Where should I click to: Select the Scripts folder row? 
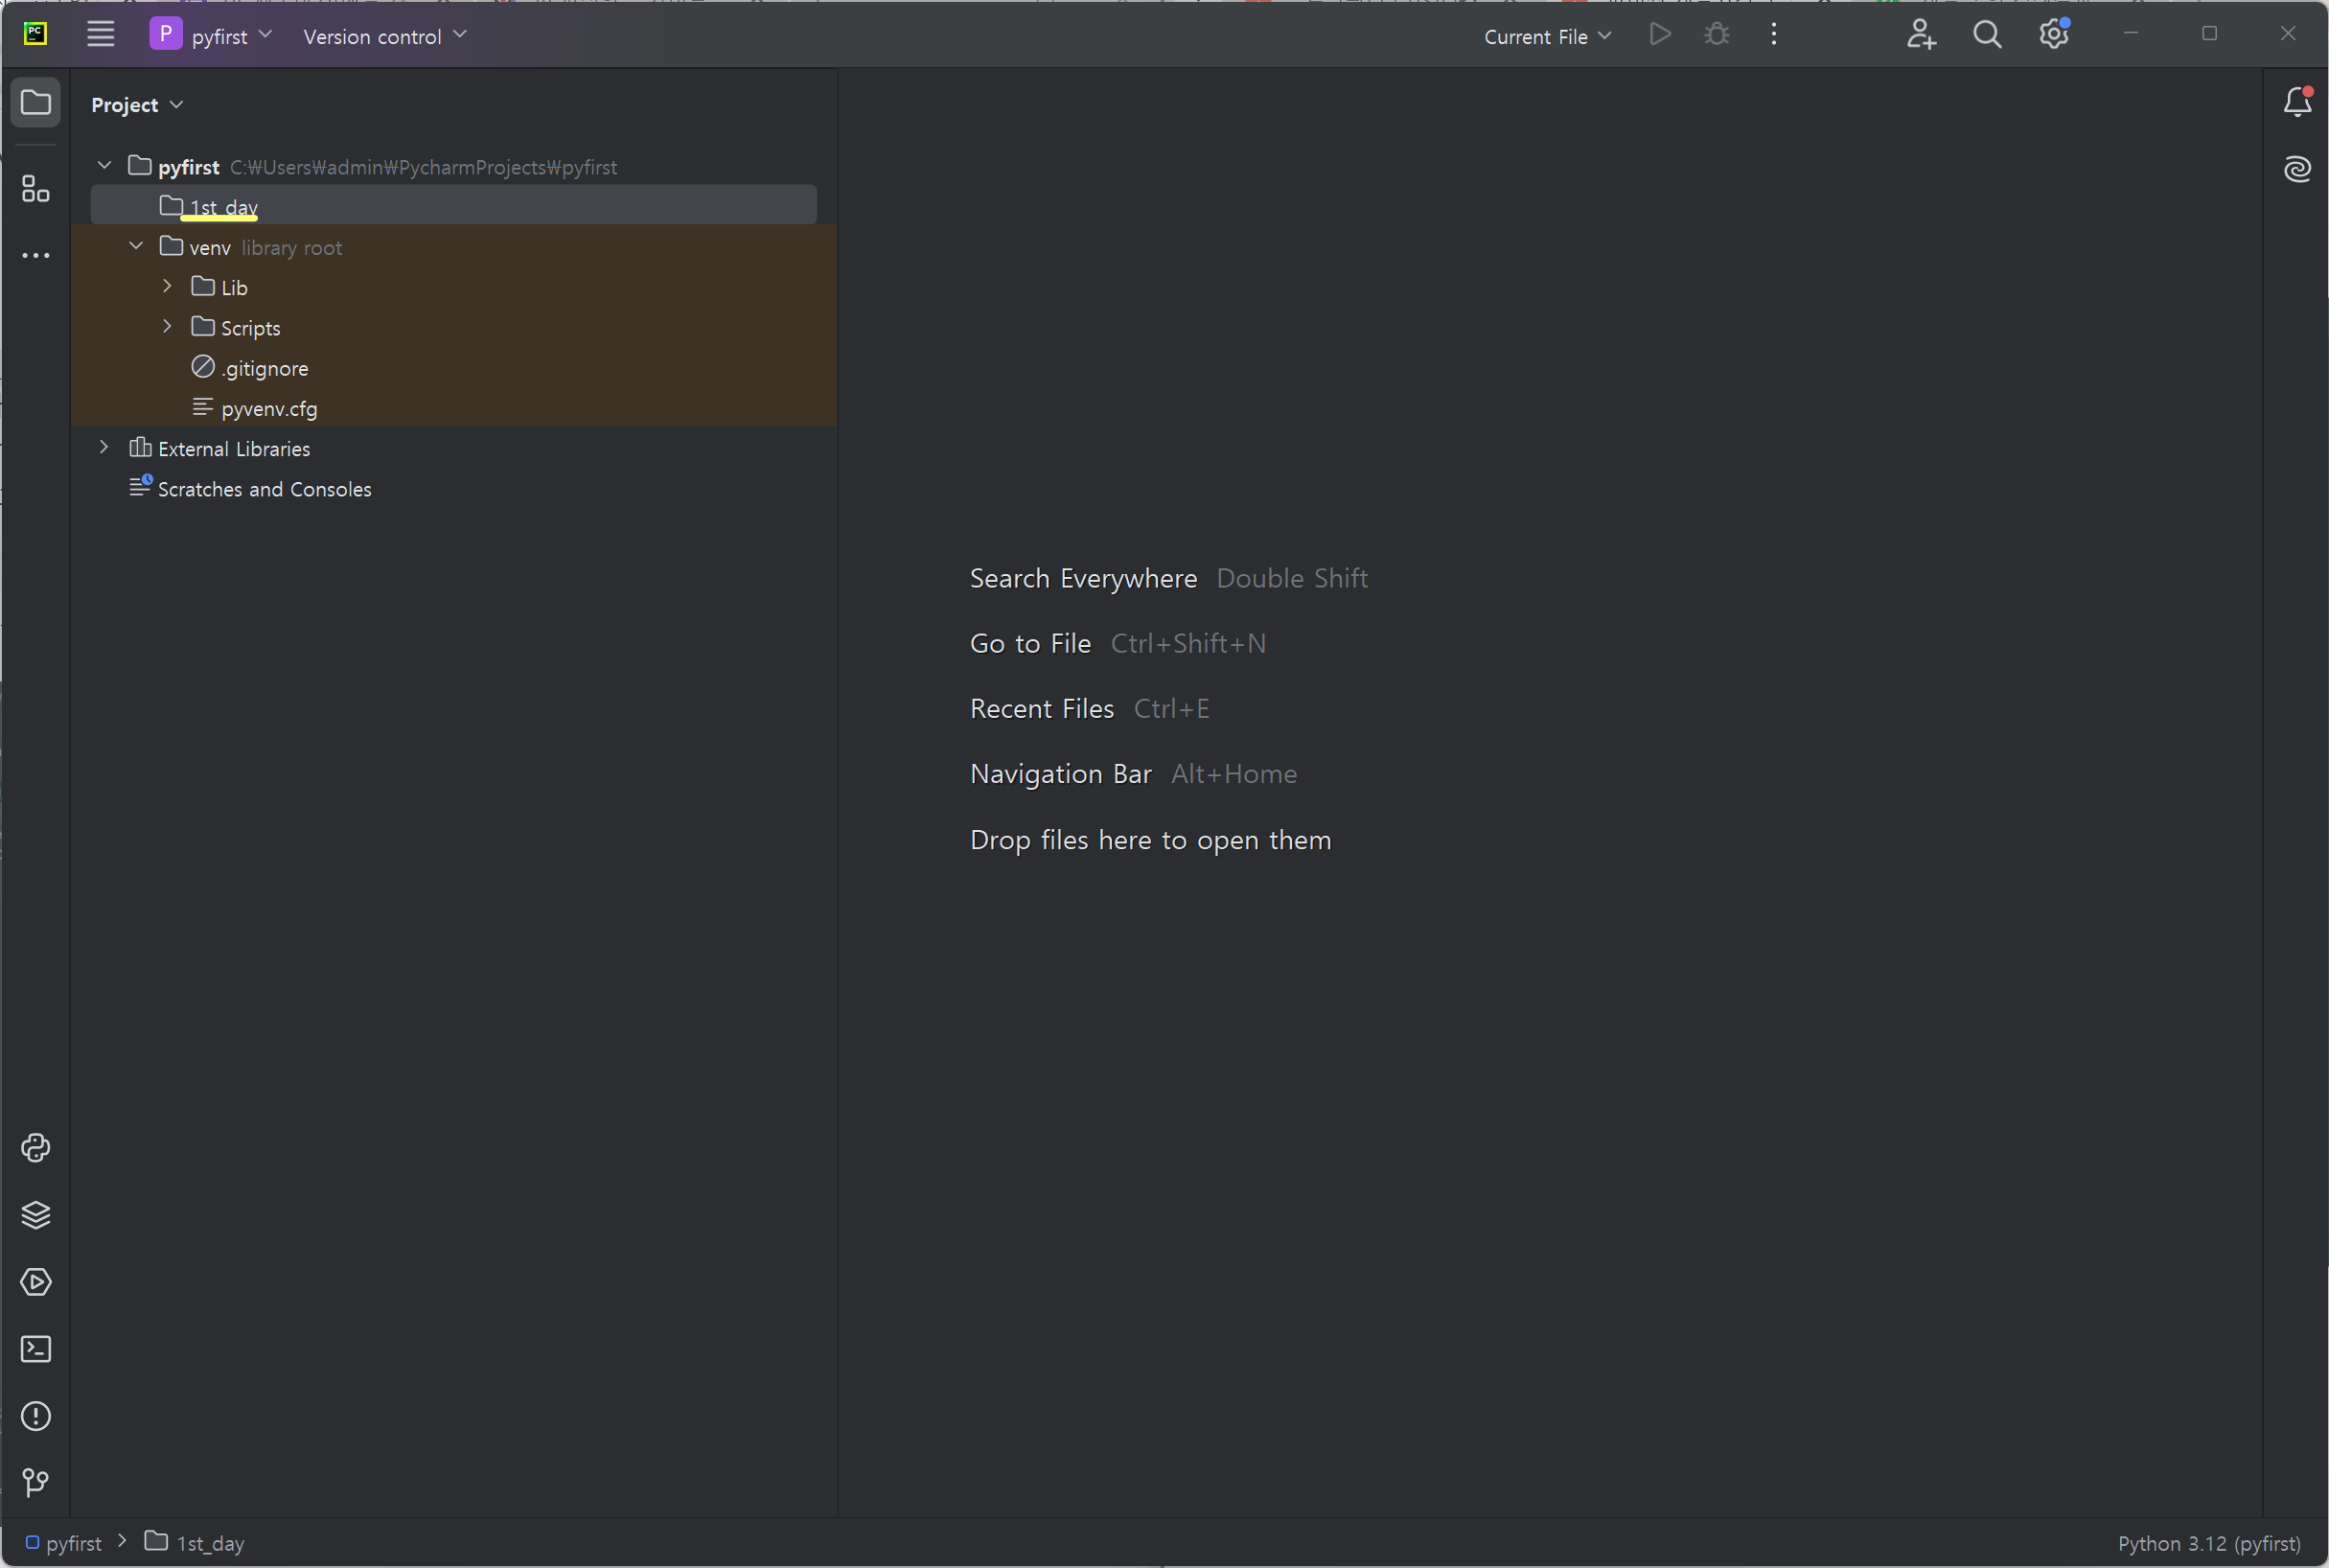coord(454,327)
